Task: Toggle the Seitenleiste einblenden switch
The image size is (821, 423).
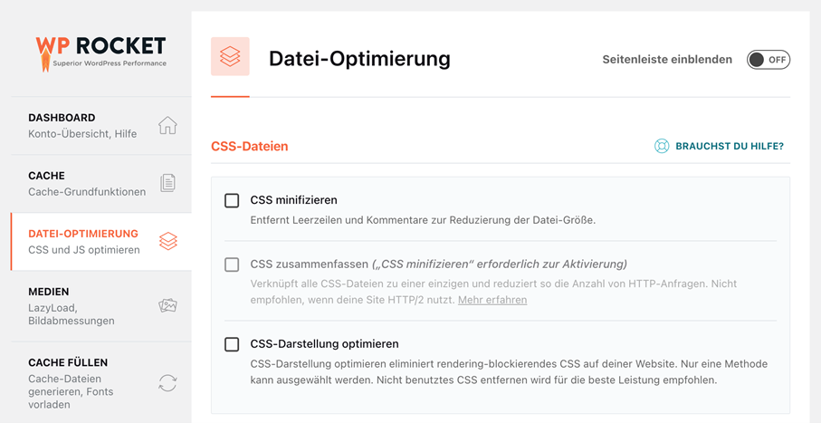Action: [x=768, y=60]
